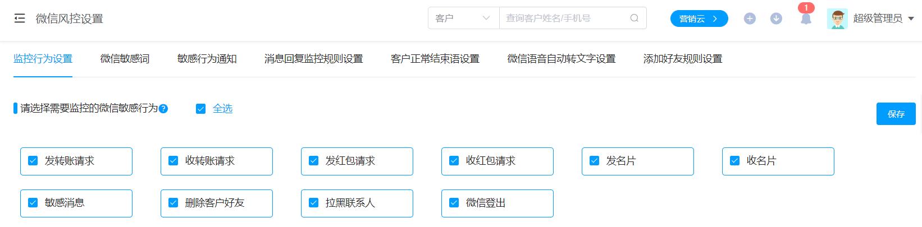Click the 保存 save button

(896, 114)
